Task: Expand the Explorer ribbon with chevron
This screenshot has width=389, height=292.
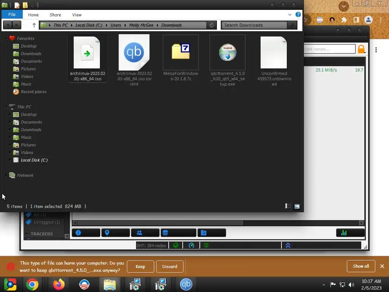Action: [x=289, y=15]
